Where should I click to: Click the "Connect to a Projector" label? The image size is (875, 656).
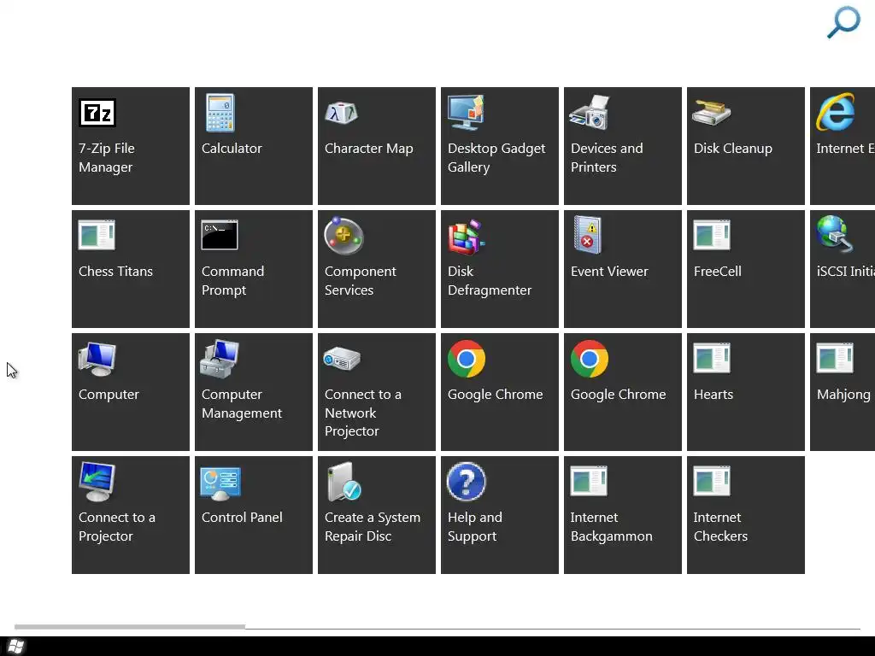point(116,526)
